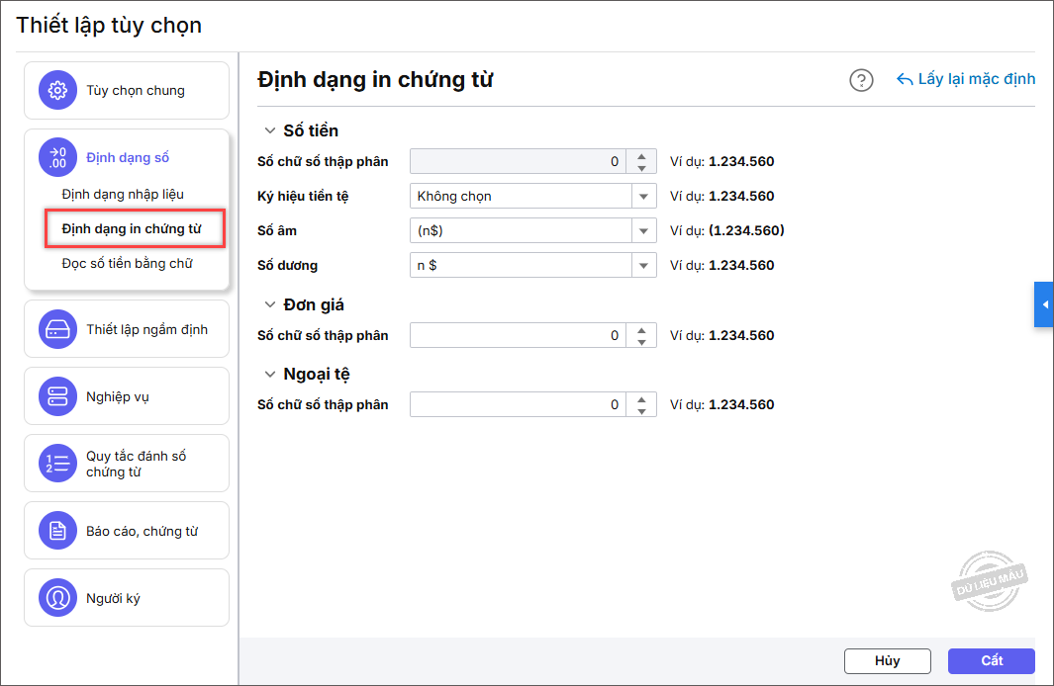The width and height of the screenshot is (1054, 686).
Task: Select Đọc số tiền bằng chữ item
Action: click(x=127, y=263)
